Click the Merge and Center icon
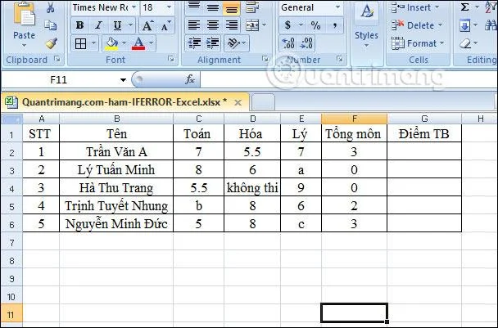 (x=253, y=25)
